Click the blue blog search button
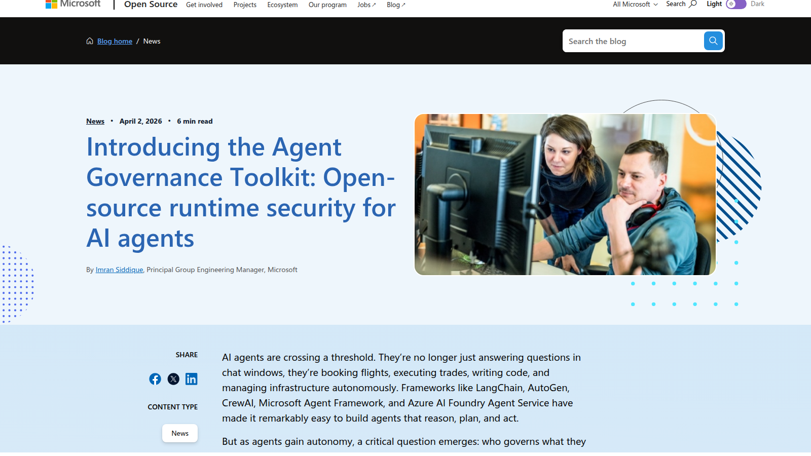811x456 pixels. click(713, 41)
